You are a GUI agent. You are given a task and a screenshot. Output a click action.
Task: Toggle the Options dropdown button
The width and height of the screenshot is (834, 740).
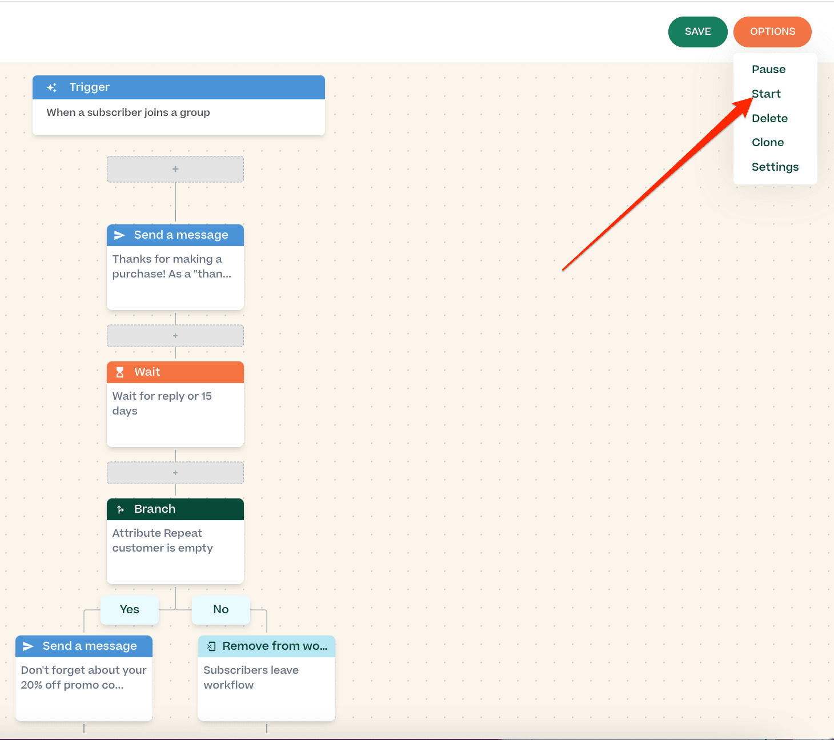772,32
